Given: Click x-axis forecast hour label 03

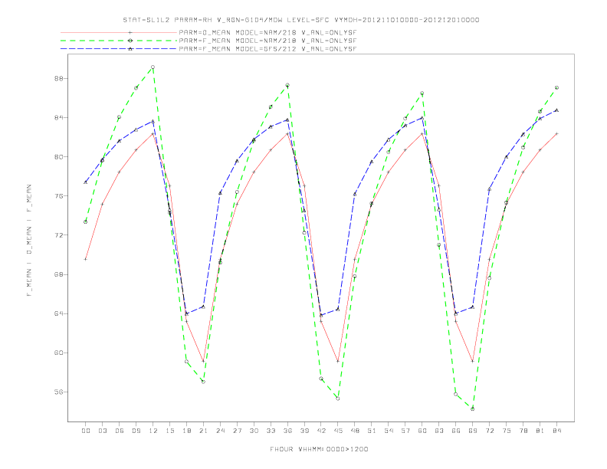Looking at the screenshot, I should pos(102,431).
